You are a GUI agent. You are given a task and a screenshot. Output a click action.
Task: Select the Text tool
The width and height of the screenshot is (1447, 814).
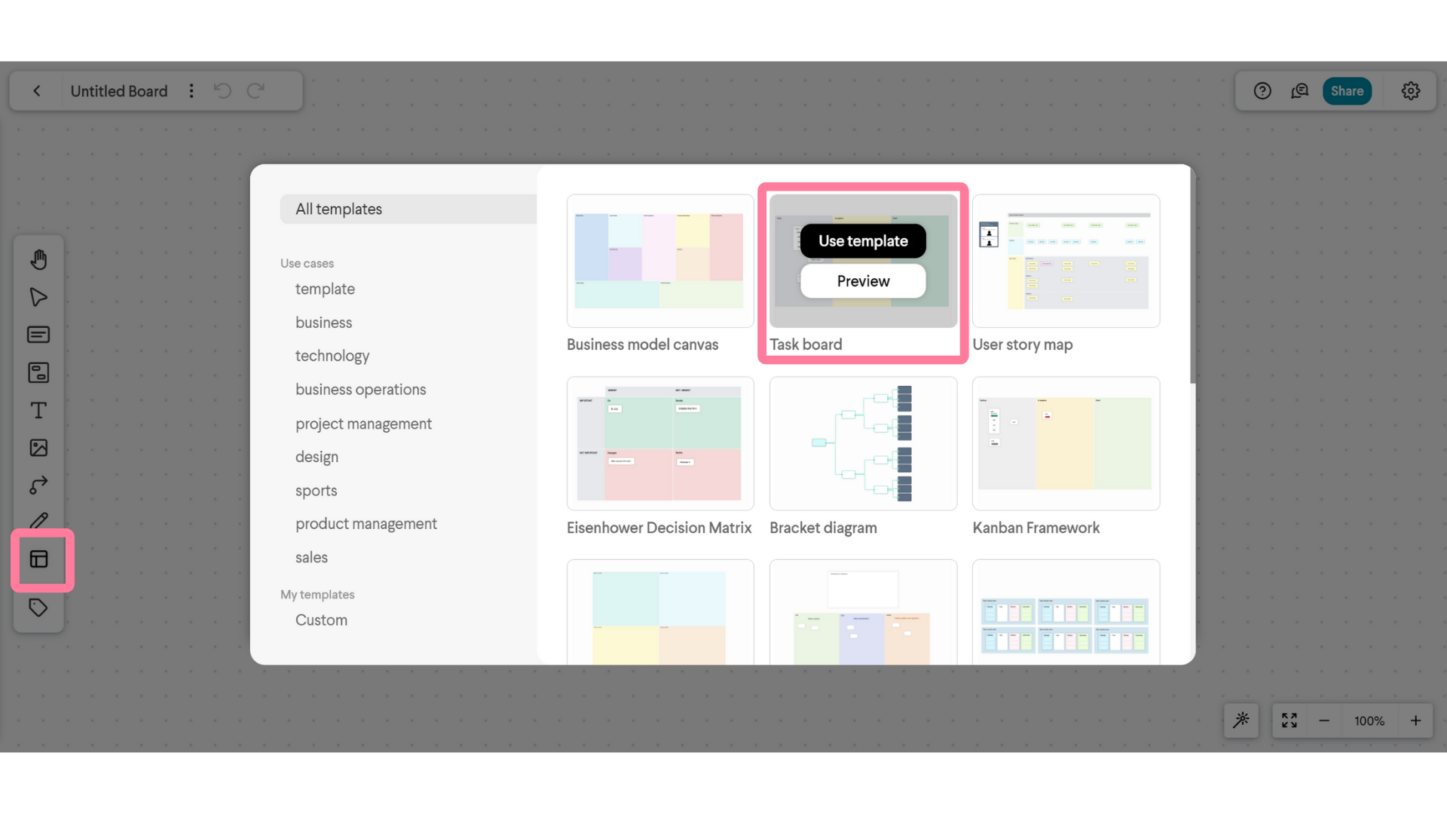(x=38, y=410)
